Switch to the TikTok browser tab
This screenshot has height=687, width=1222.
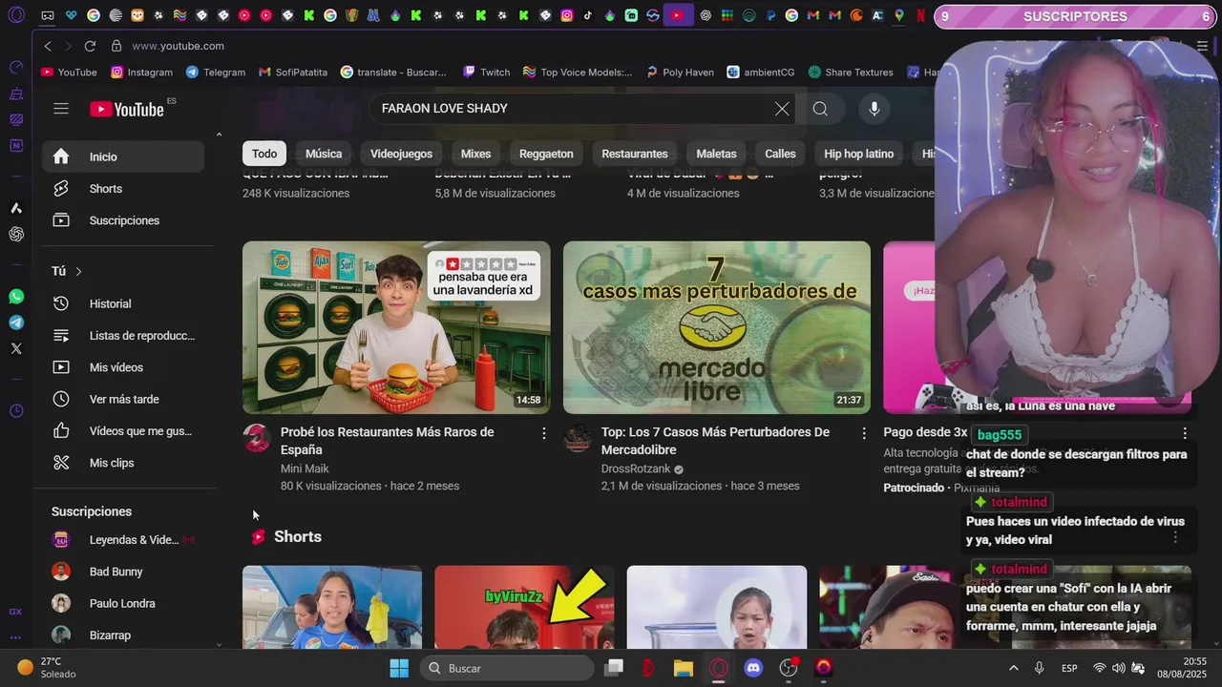click(x=588, y=15)
